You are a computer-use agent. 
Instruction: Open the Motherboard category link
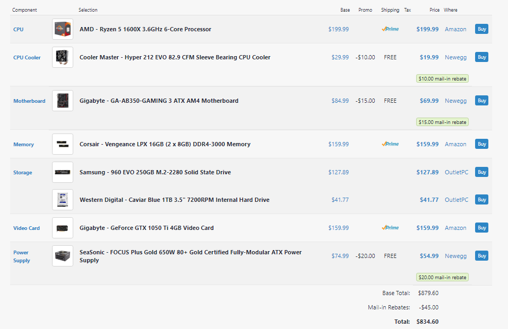(x=29, y=101)
